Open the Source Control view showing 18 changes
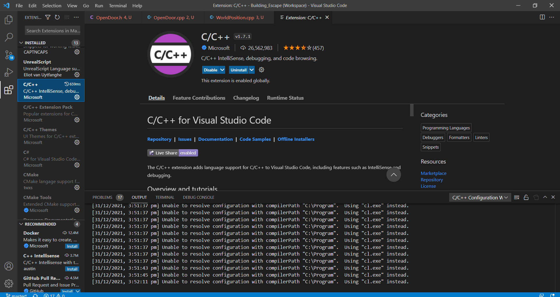 point(9,55)
